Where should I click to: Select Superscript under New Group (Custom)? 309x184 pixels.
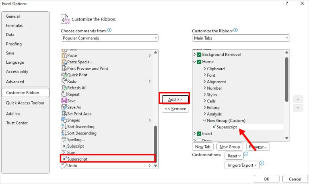pos(229,127)
